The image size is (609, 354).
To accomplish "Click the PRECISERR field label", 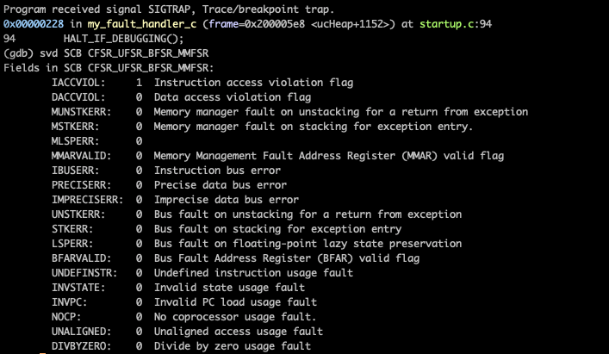I will tap(81, 184).
